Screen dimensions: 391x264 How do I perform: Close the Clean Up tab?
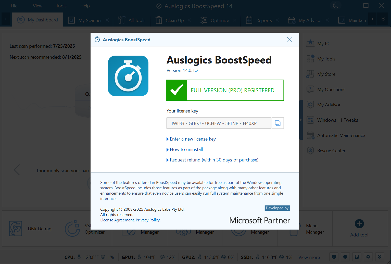[190, 20]
